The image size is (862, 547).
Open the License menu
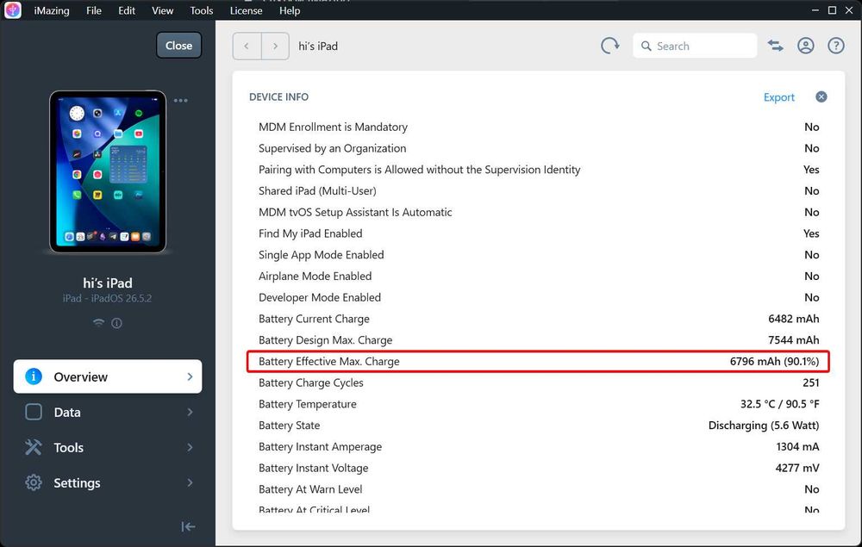point(246,10)
